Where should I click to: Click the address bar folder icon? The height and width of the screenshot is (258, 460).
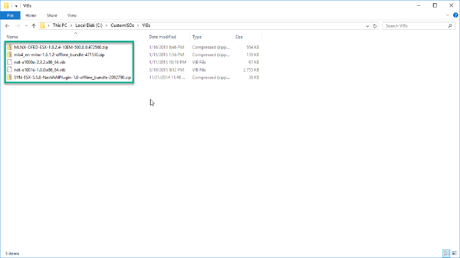tap(43, 26)
